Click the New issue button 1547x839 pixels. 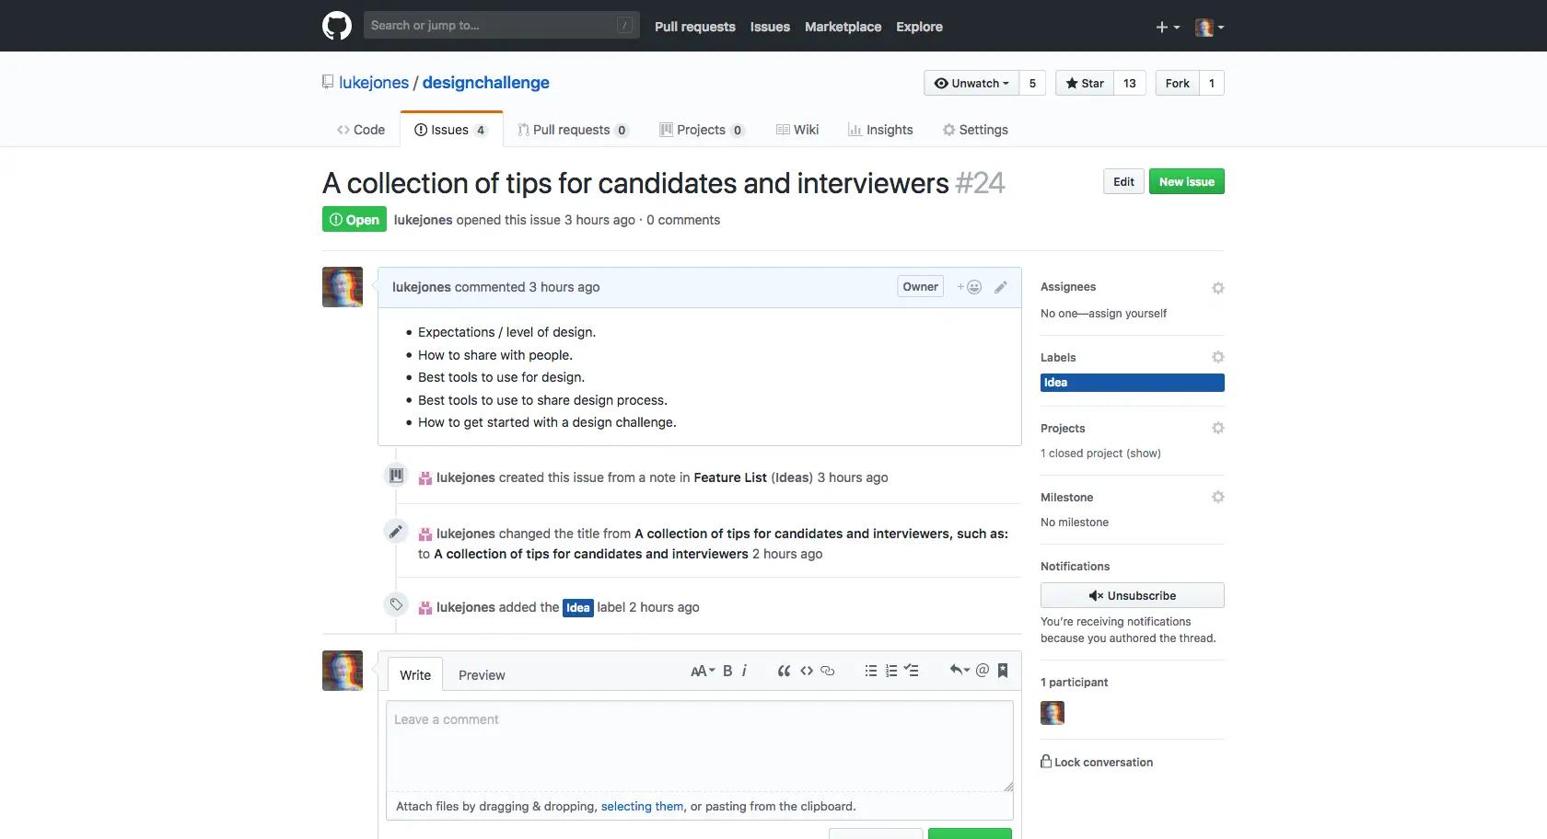1186,181
